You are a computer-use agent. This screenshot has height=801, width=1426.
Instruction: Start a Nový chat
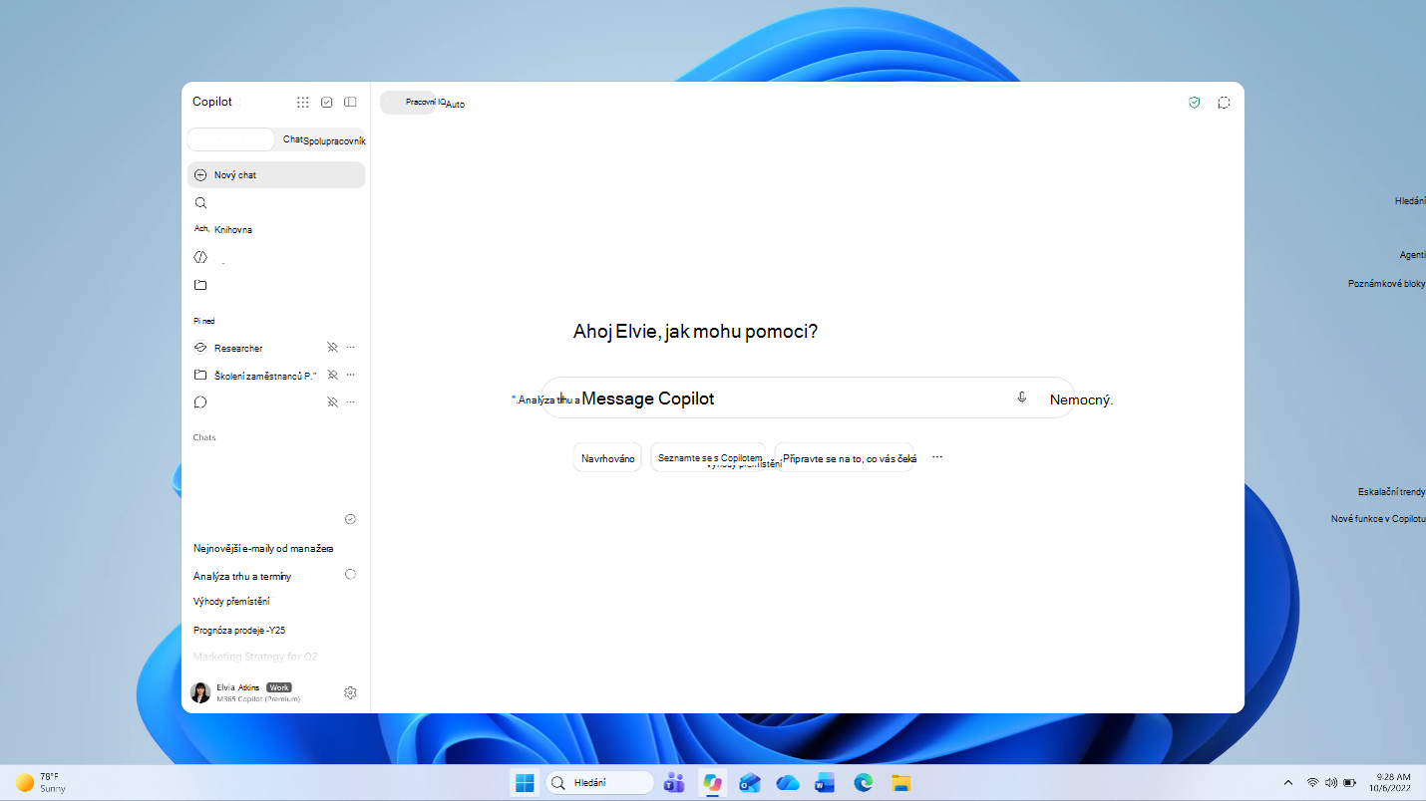point(276,175)
